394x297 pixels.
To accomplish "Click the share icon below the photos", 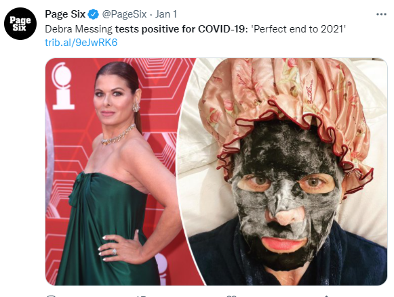I will click(x=326, y=296).
